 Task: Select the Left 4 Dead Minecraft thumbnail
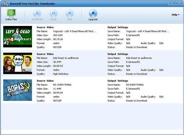point(18,37)
